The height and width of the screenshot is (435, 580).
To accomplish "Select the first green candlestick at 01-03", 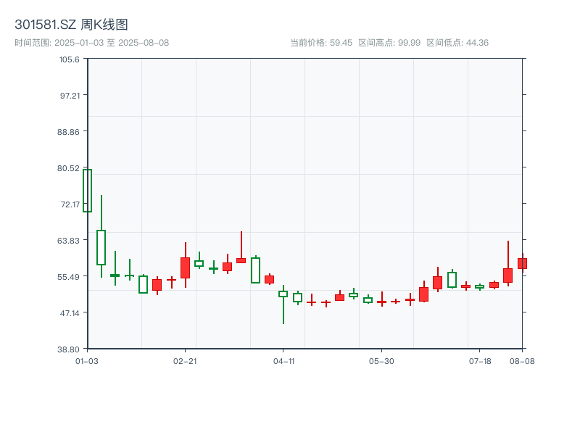I will point(88,191).
